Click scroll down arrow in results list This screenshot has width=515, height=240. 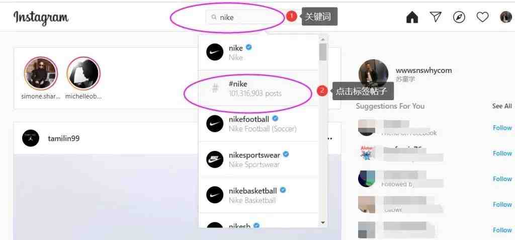click(x=323, y=222)
